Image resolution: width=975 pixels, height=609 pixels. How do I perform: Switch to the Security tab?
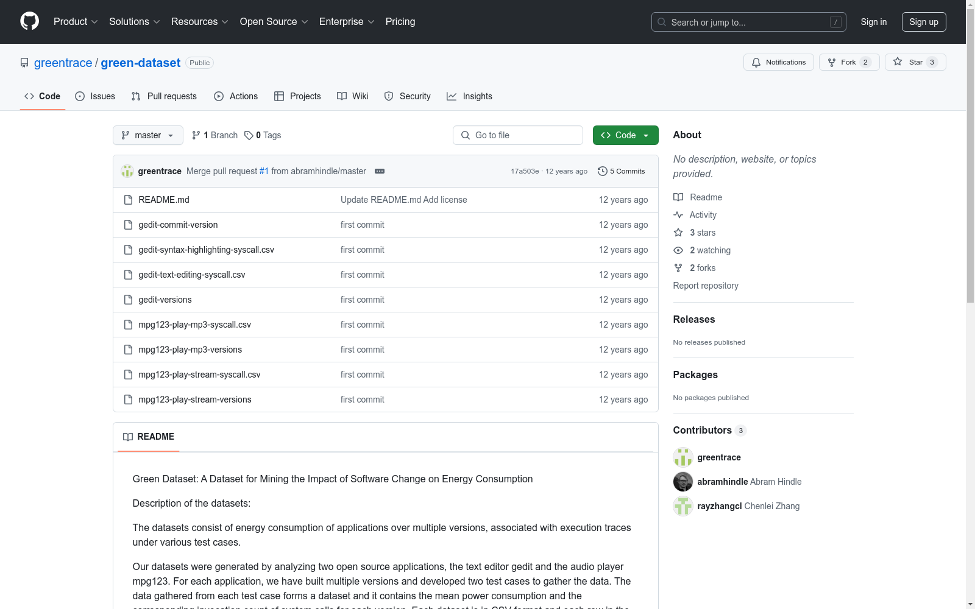point(407,96)
